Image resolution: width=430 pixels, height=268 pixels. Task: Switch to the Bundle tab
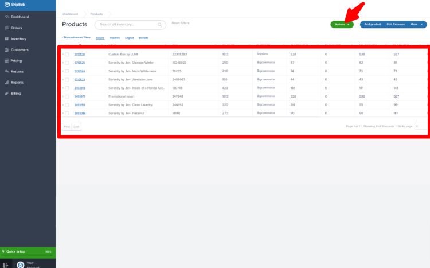(144, 38)
